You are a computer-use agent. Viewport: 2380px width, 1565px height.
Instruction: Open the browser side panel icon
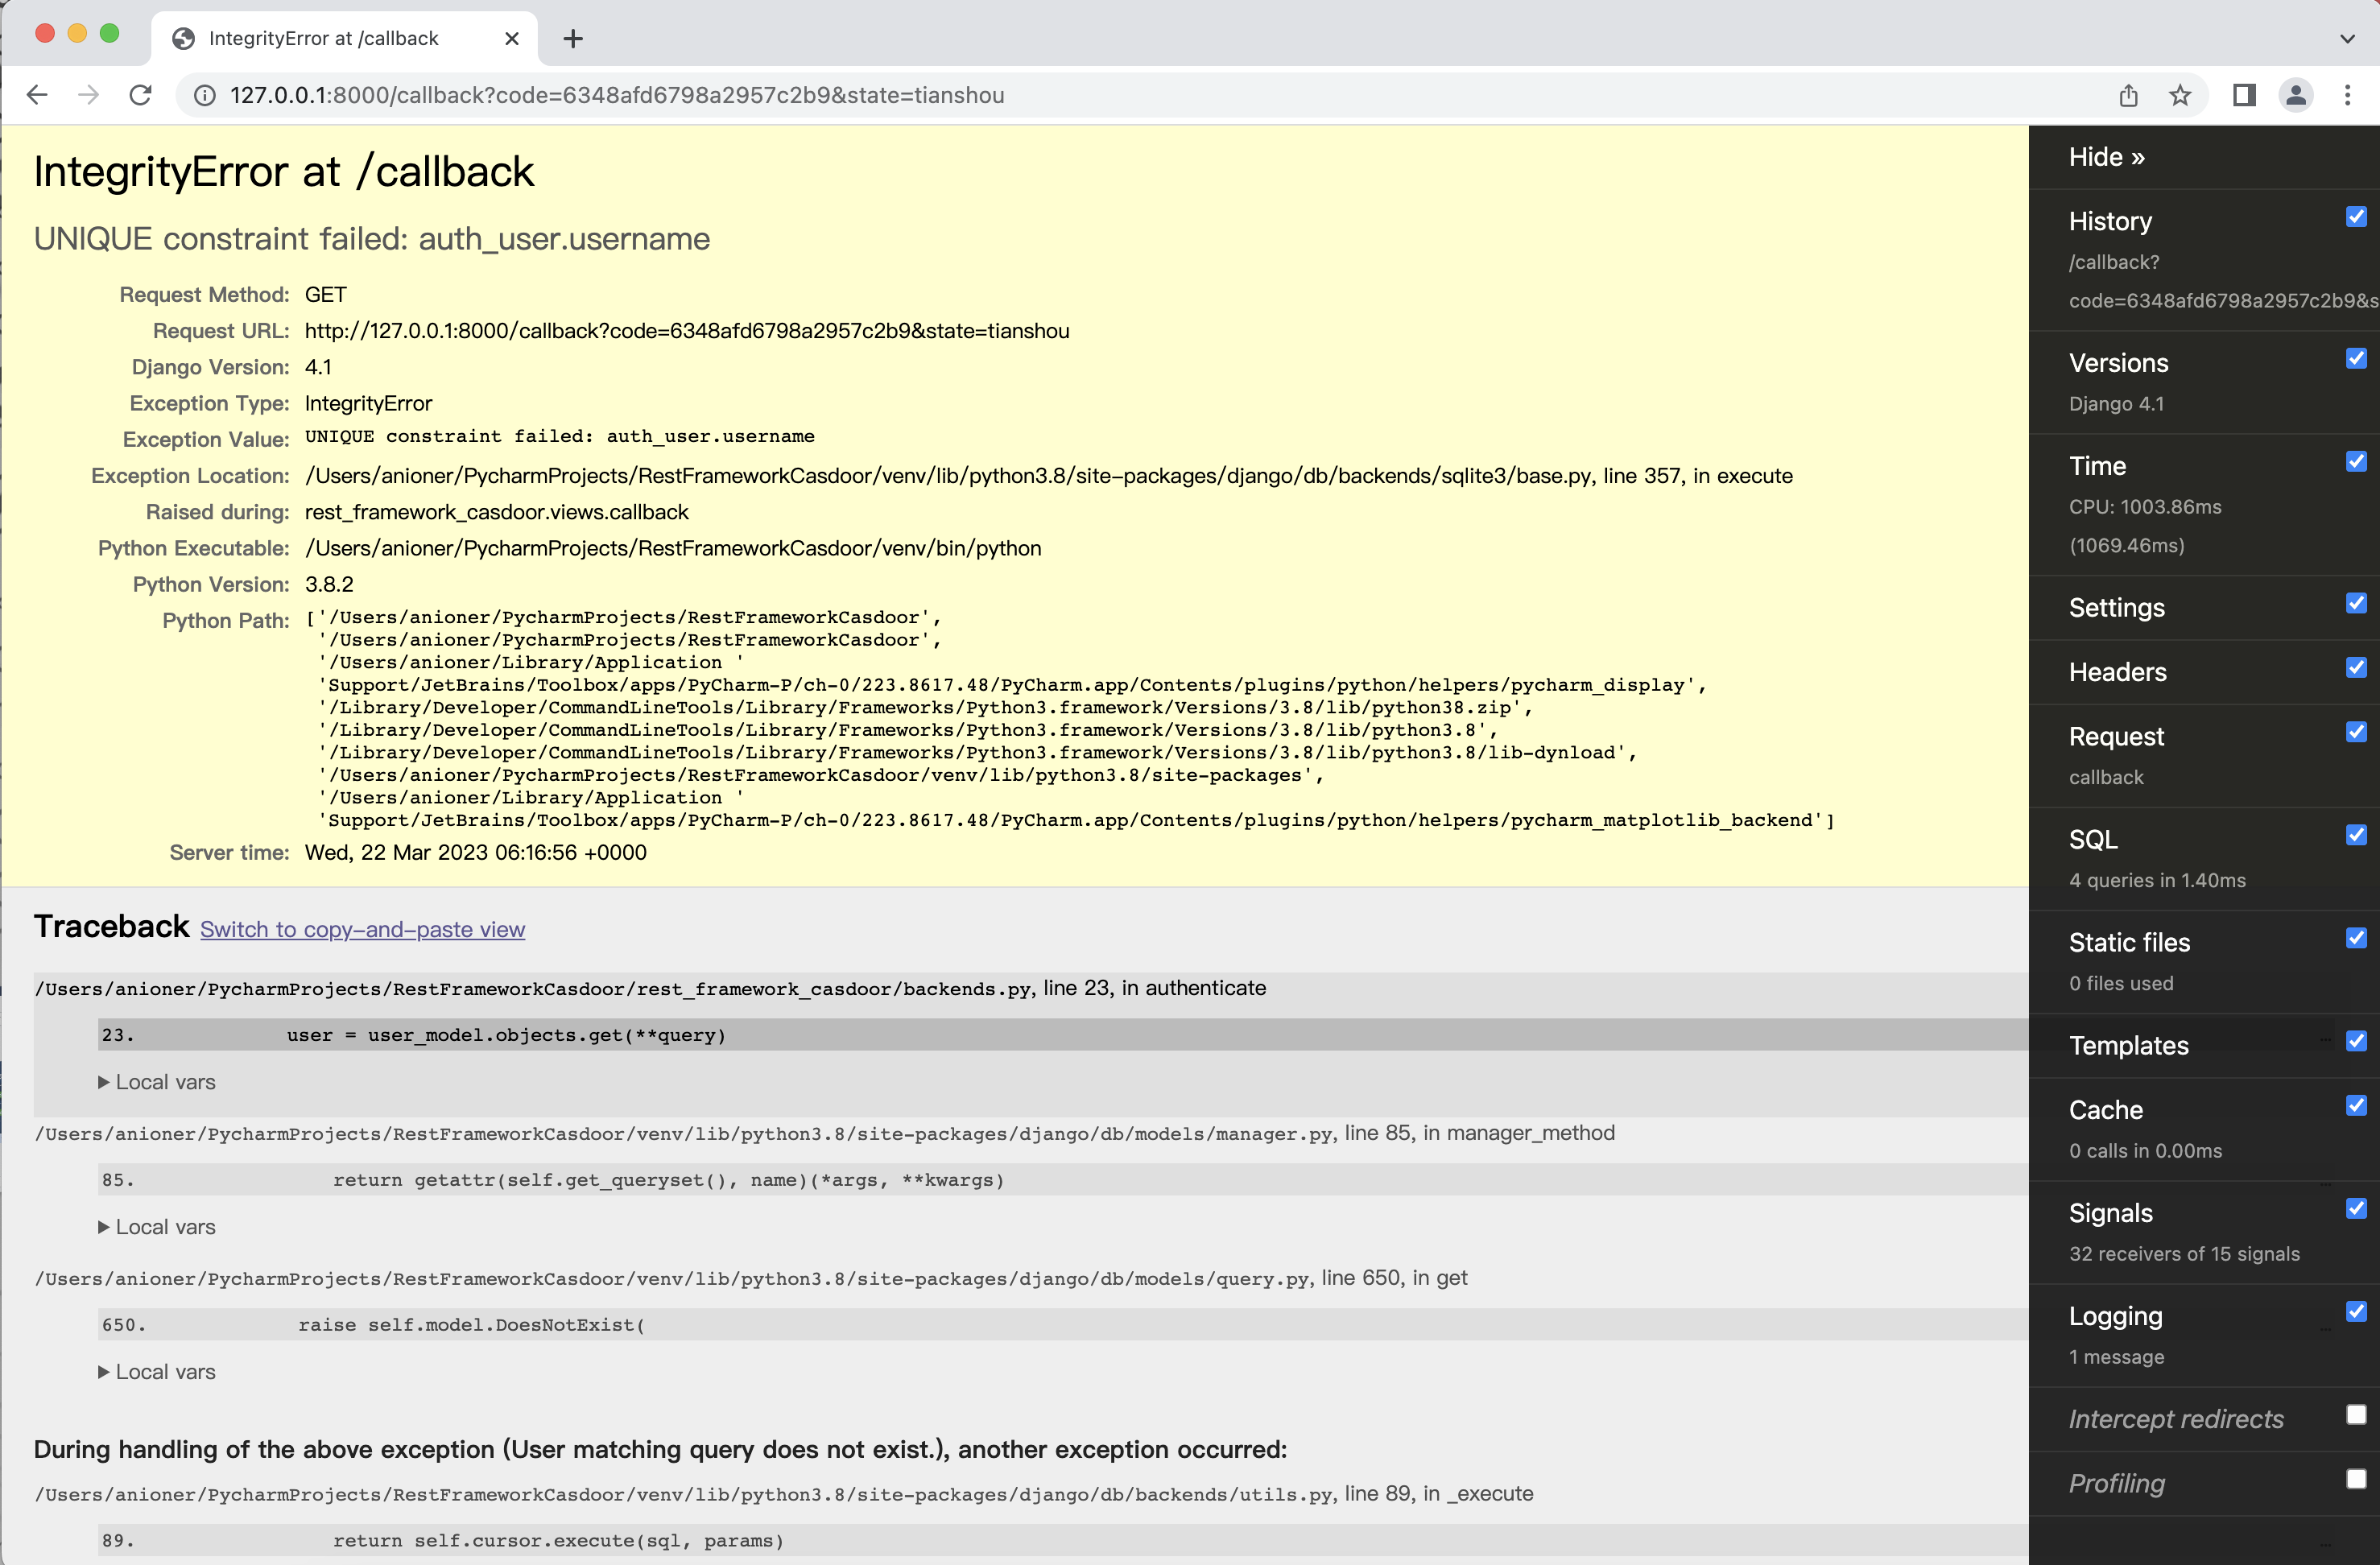coord(2244,94)
